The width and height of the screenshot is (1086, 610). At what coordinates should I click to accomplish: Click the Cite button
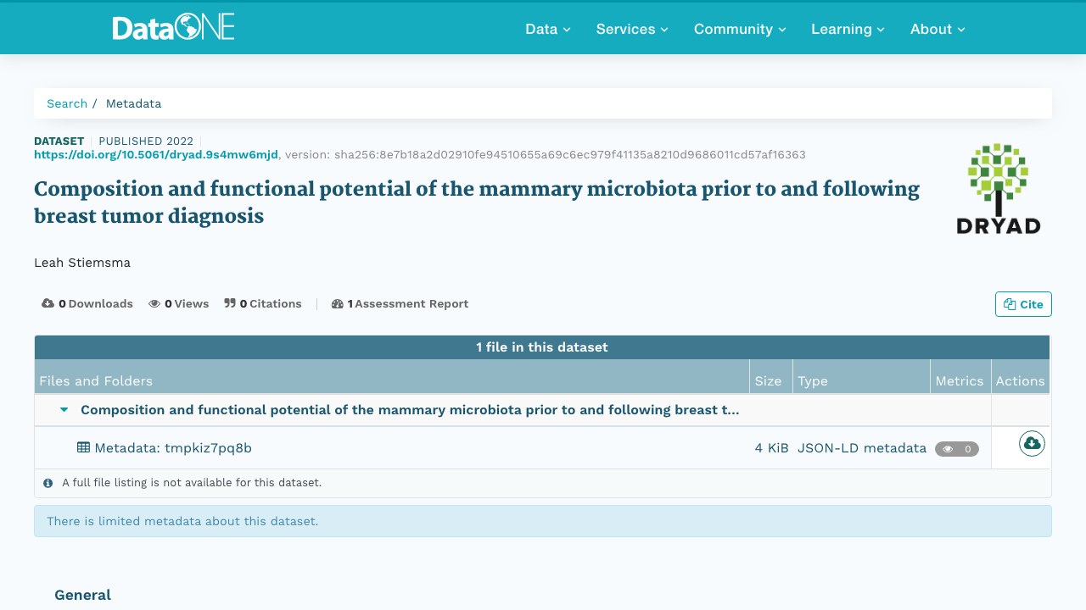click(x=1023, y=304)
